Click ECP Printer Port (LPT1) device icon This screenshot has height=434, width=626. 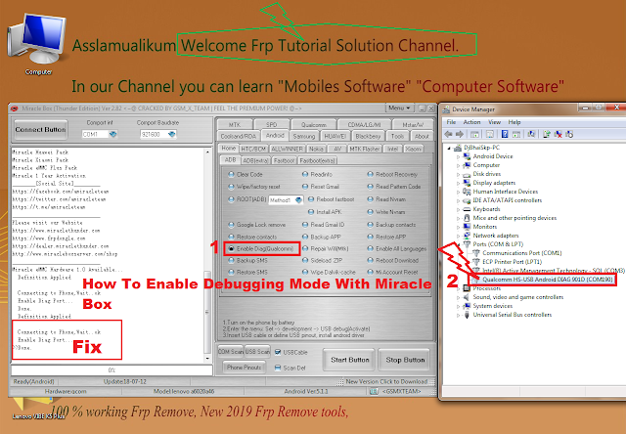(476, 262)
